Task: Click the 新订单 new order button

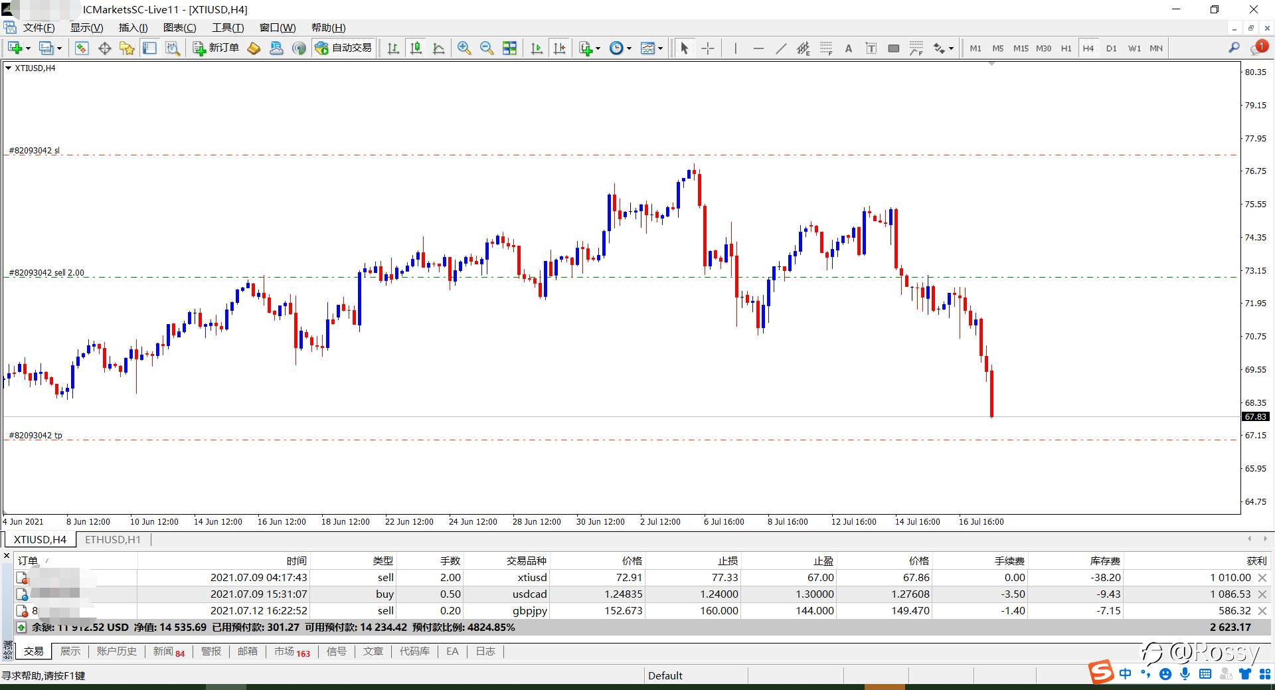Action: 216,48
